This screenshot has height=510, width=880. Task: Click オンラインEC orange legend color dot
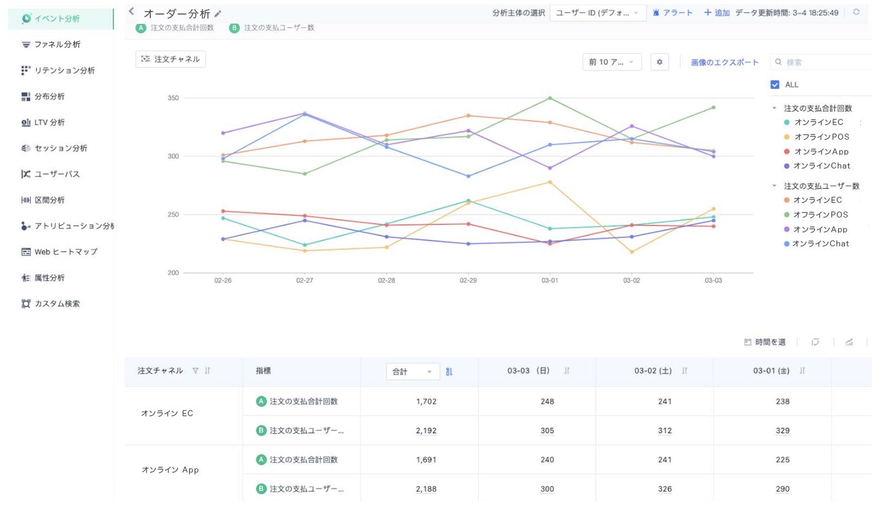[787, 200]
